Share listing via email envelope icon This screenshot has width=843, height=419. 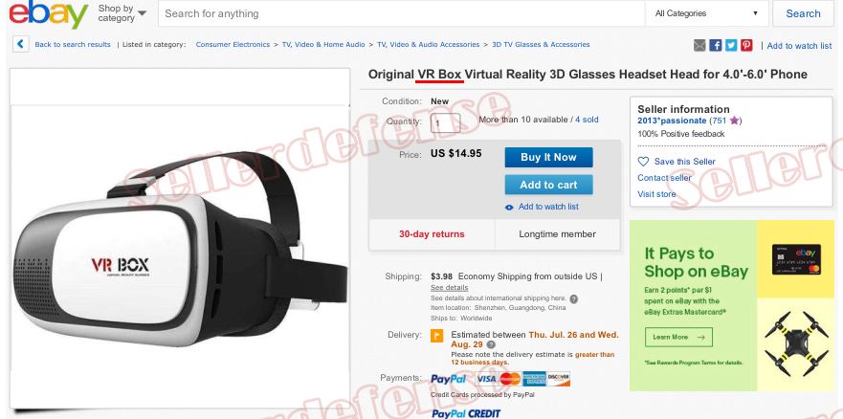coord(699,45)
